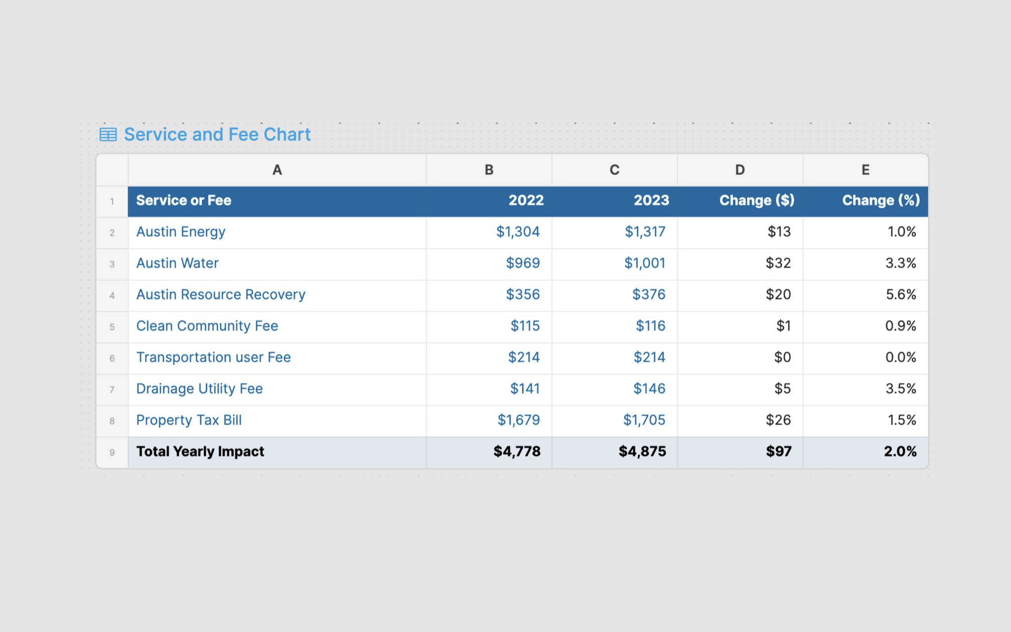The width and height of the screenshot is (1011, 632).
Task: Select row number 3 header
Action: (112, 264)
